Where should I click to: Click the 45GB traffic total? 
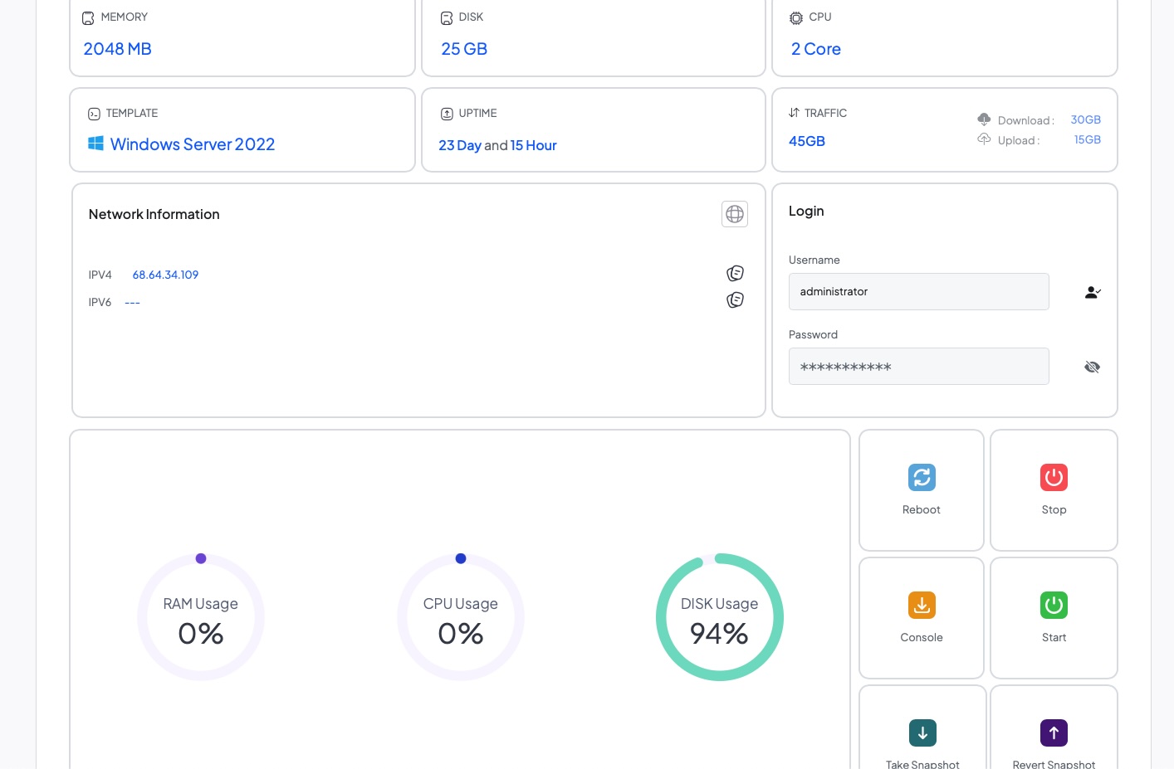click(806, 141)
